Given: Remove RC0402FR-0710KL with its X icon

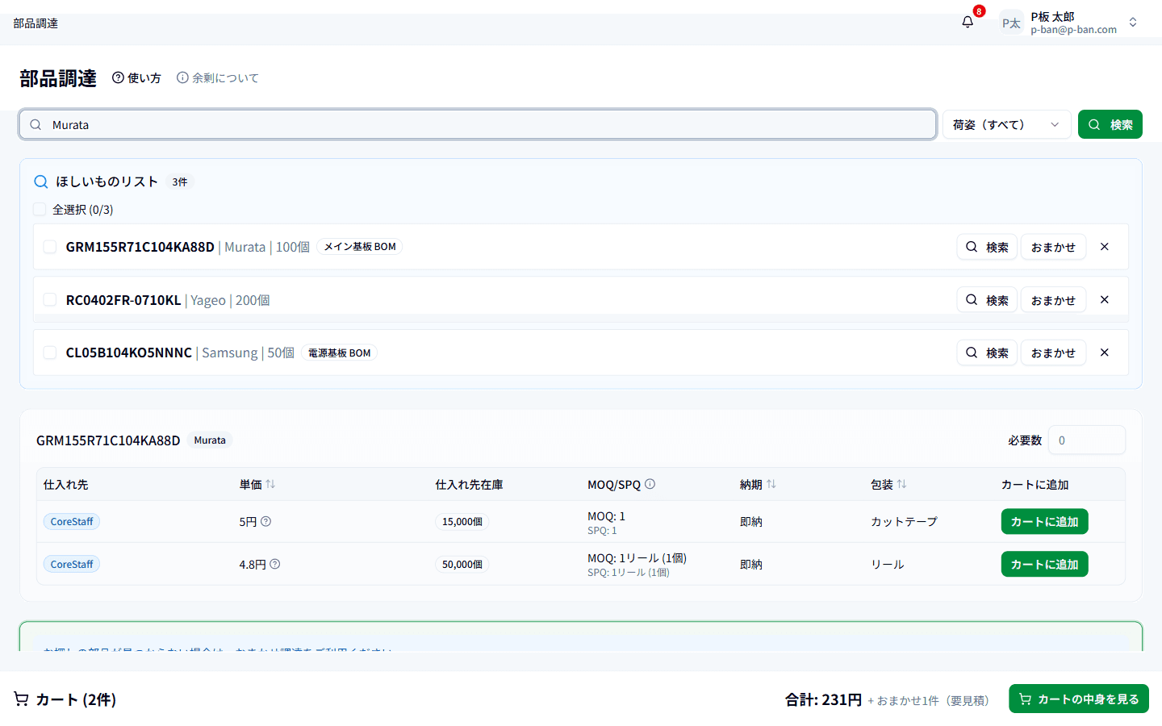Looking at the screenshot, I should (x=1105, y=300).
